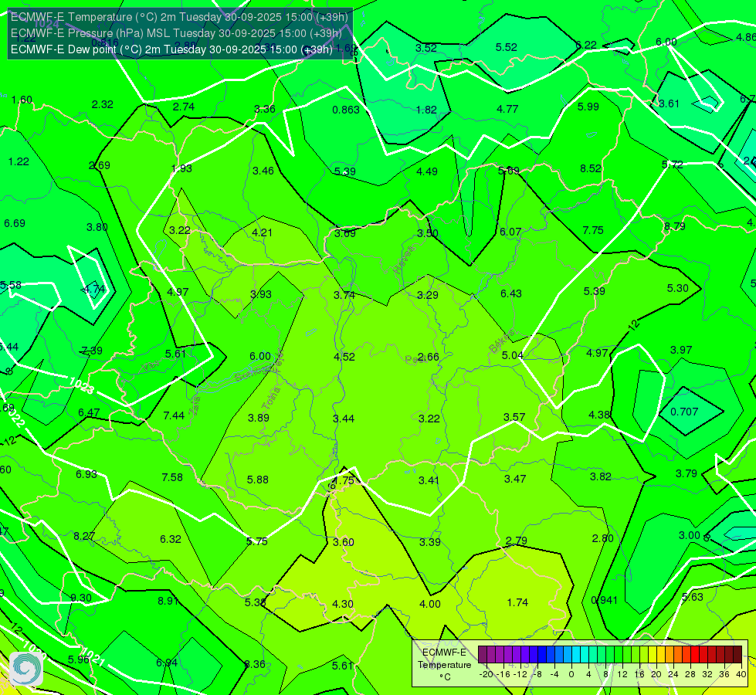The image size is (756, 695).
Task: Click the dew point value 4.00
Action: tap(429, 605)
